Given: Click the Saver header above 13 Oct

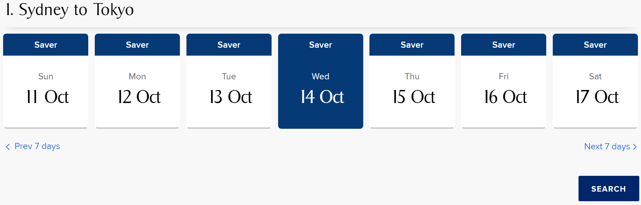Looking at the screenshot, I should pyautogui.click(x=229, y=45).
